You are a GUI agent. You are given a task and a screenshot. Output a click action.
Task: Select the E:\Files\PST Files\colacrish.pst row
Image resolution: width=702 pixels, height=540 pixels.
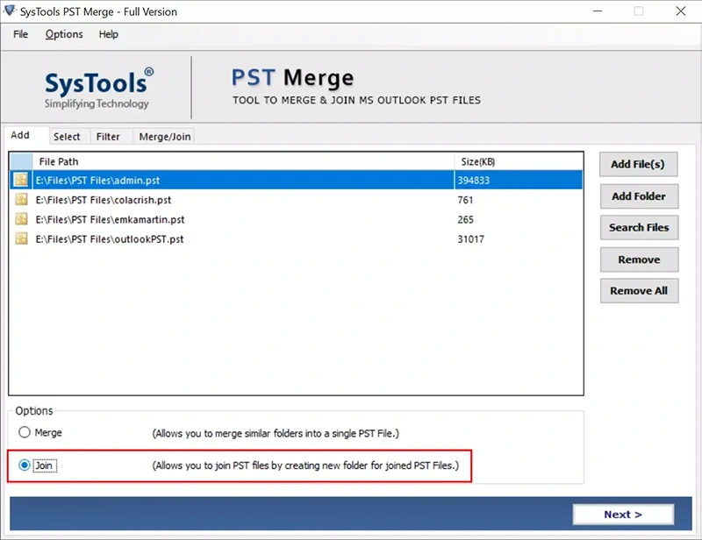[296, 200]
